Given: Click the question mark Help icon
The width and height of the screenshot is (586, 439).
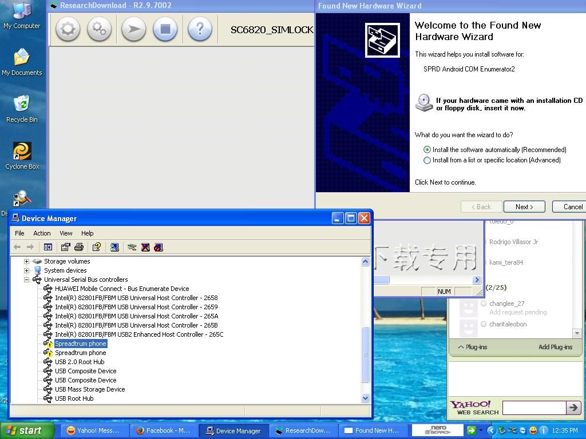Looking at the screenshot, I should (200, 29).
